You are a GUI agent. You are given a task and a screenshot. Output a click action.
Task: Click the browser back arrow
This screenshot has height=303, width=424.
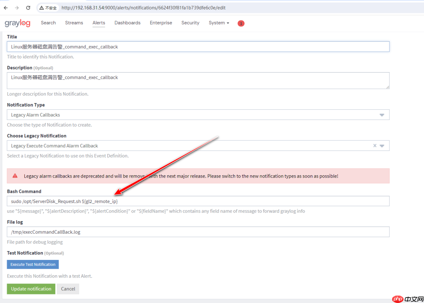[x=6, y=8]
